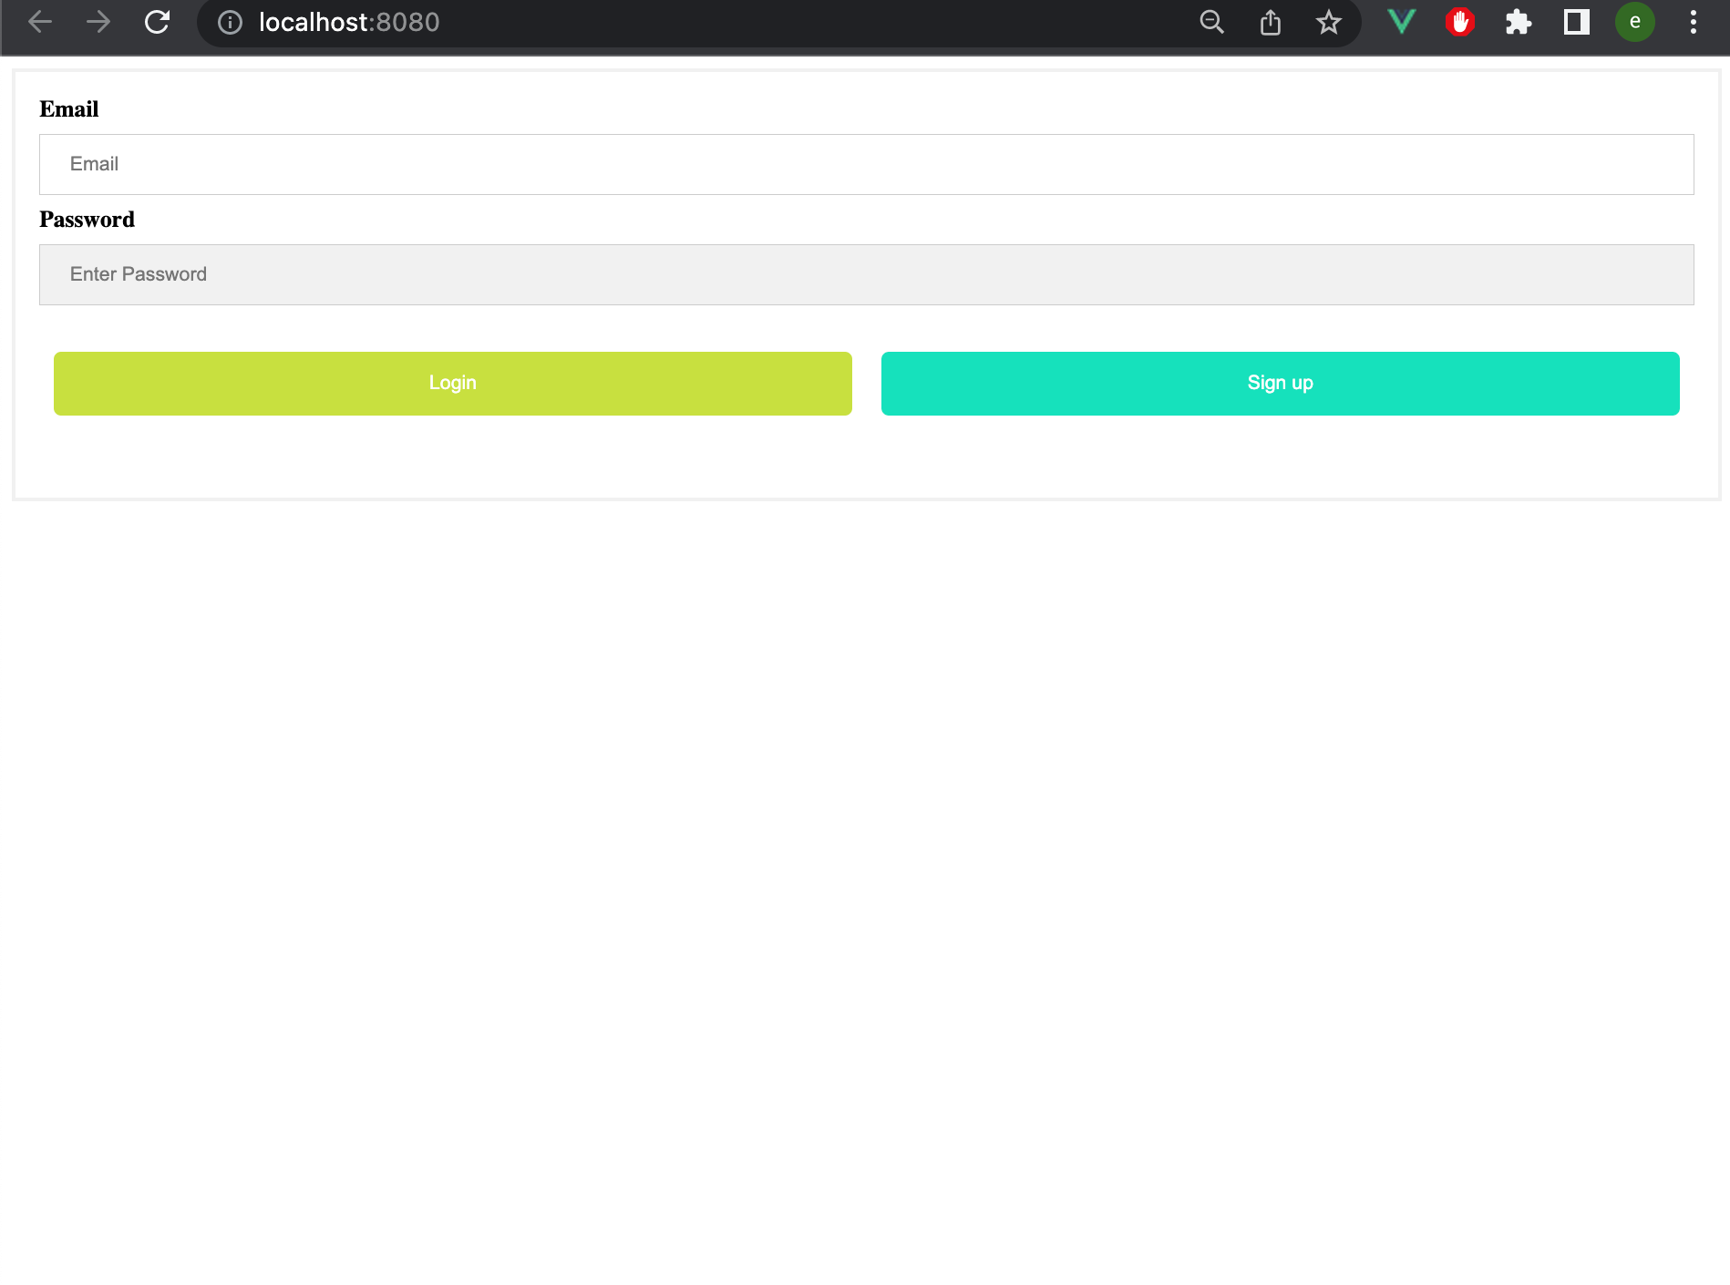Open the red stop-hand ad blocker extension
Image resolution: width=1730 pixels, height=1285 pixels.
pyautogui.click(x=1460, y=22)
